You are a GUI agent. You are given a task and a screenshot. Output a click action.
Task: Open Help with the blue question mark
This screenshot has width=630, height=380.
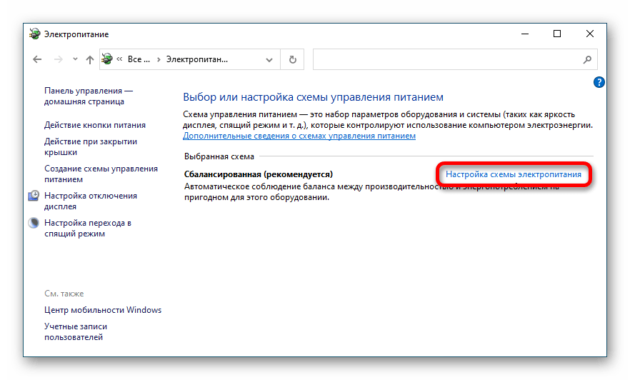pos(599,82)
